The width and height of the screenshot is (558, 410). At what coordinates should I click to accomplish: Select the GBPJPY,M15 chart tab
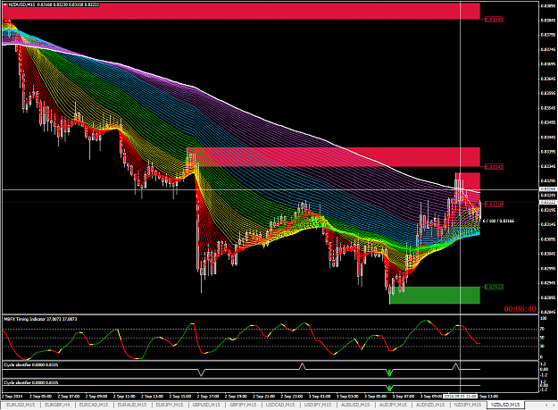coord(244,405)
